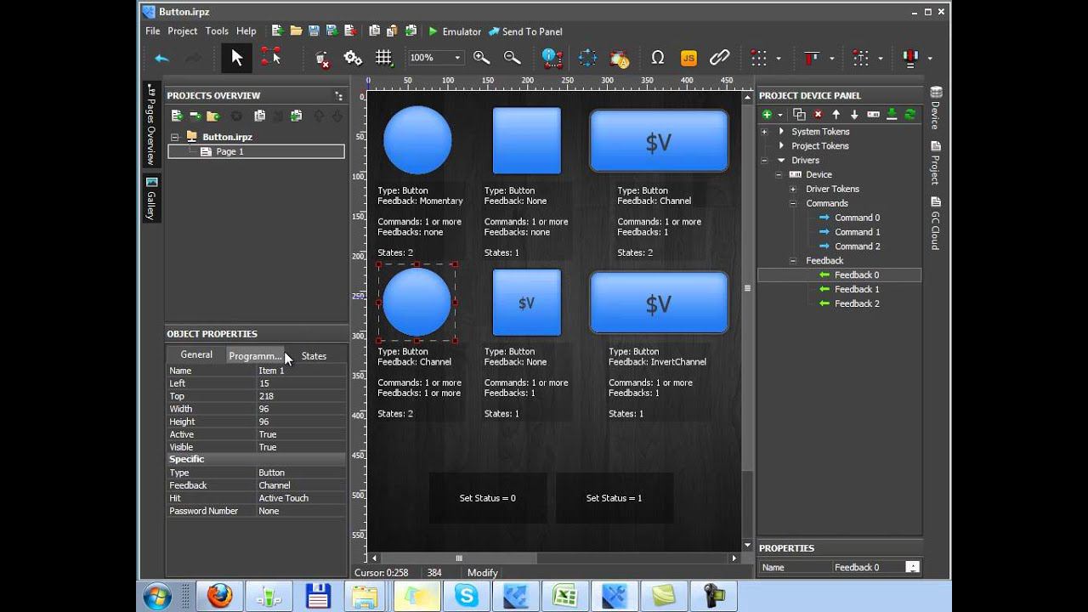Open the Tools menu
The image size is (1088, 612).
click(217, 31)
